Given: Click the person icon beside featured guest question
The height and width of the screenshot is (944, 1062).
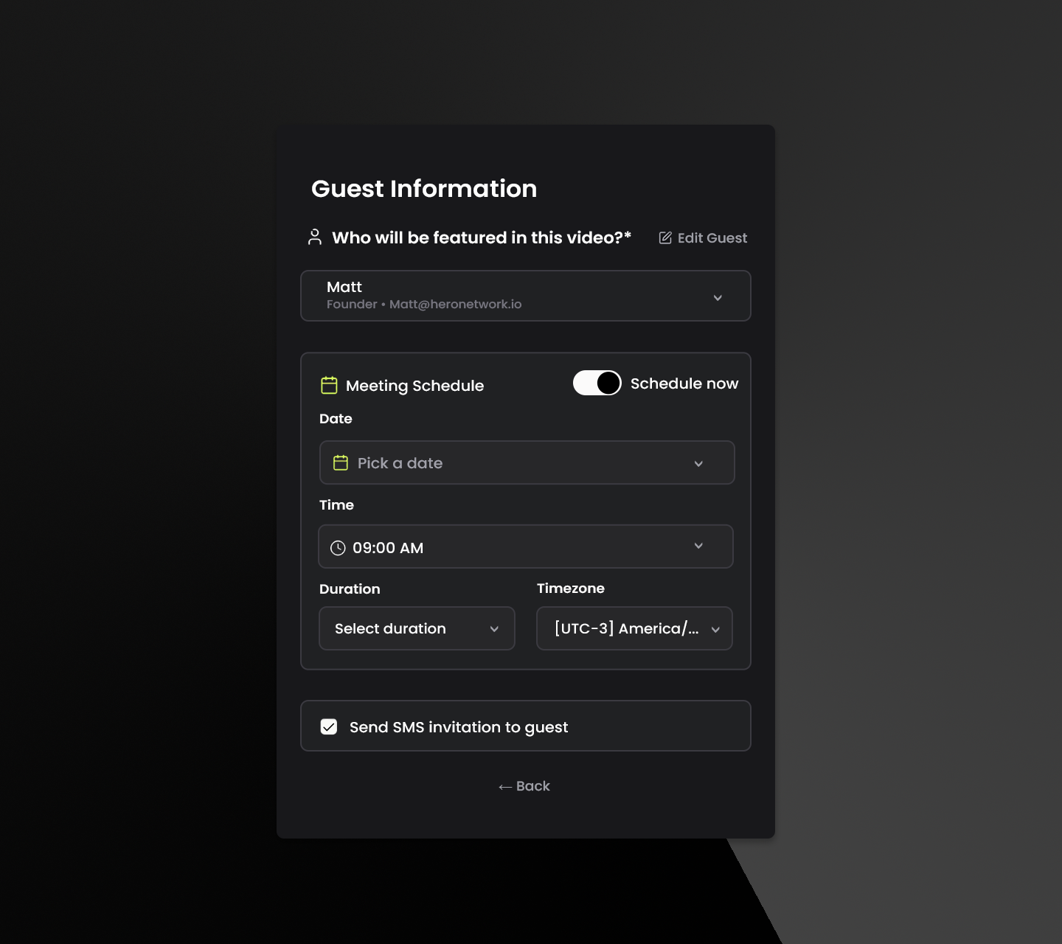Looking at the screenshot, I should click(315, 237).
